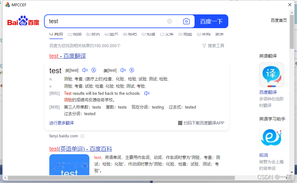The image size is (297, 183).
Task: Open 搜索工具 filter
Action: point(213,46)
